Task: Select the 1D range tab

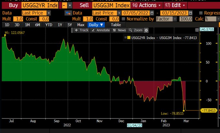Action: [7, 25]
